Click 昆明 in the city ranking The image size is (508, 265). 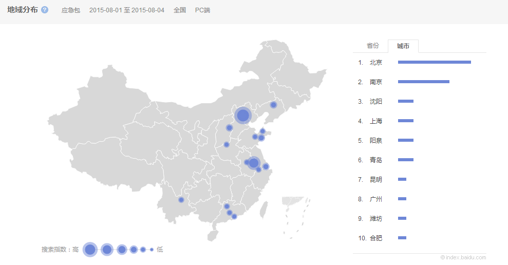pyautogui.click(x=375, y=179)
